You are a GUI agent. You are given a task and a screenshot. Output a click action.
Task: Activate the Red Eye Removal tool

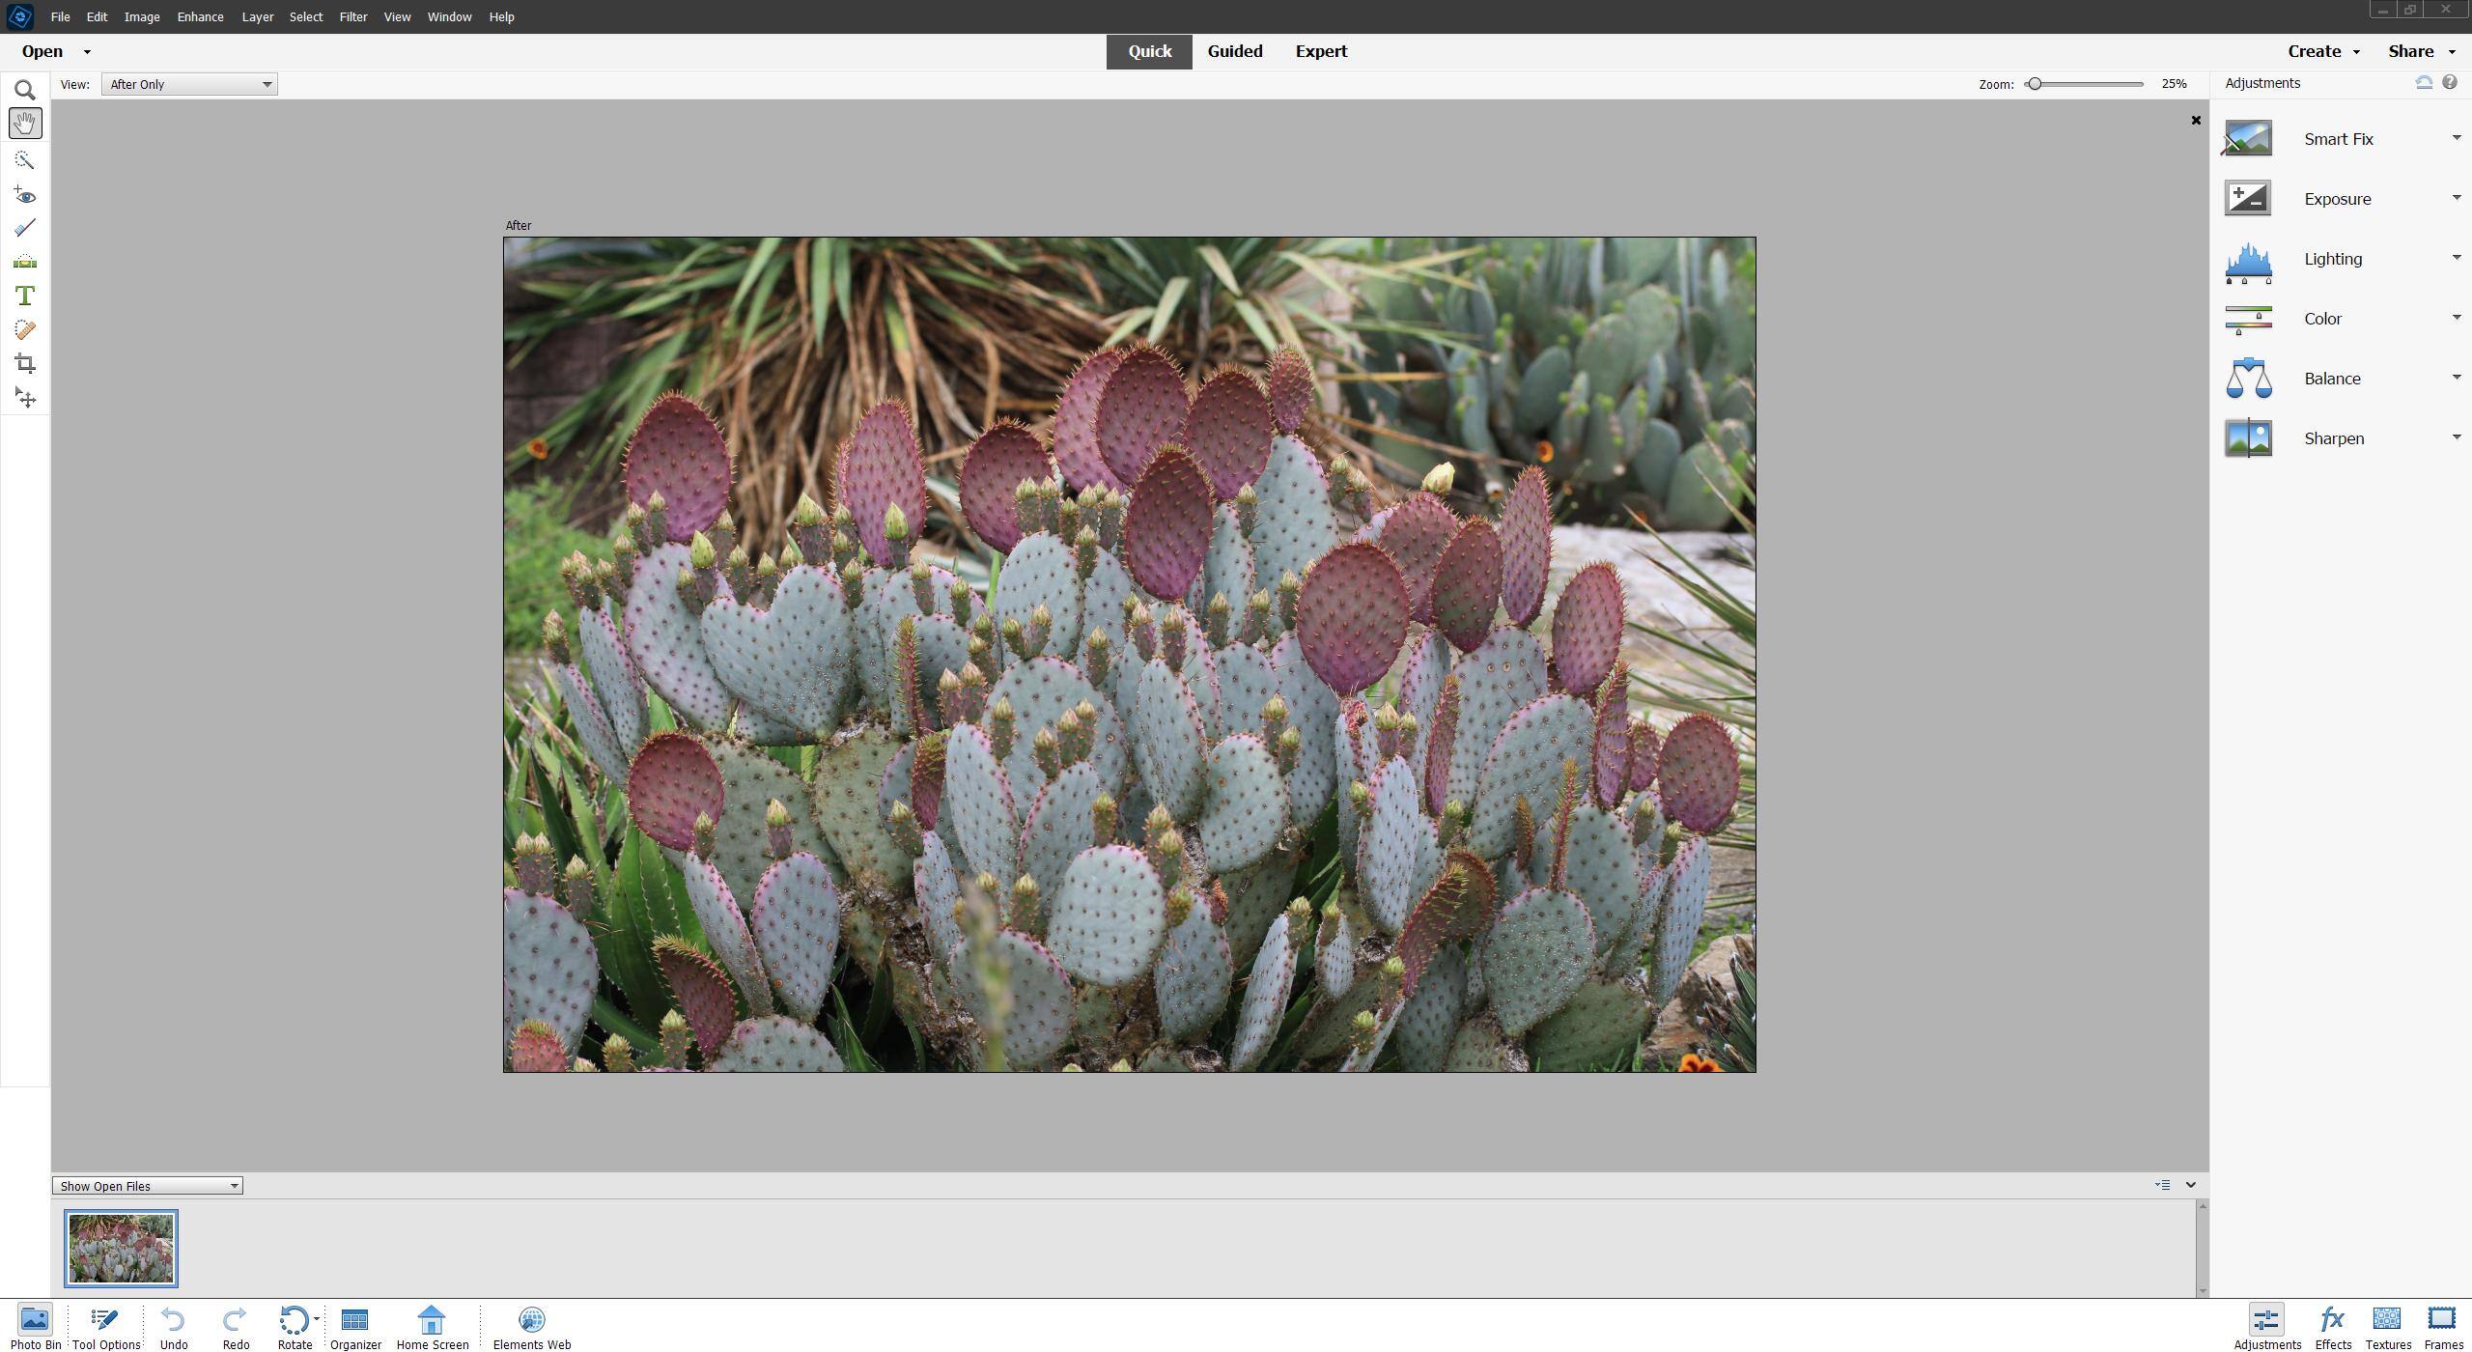[x=24, y=195]
